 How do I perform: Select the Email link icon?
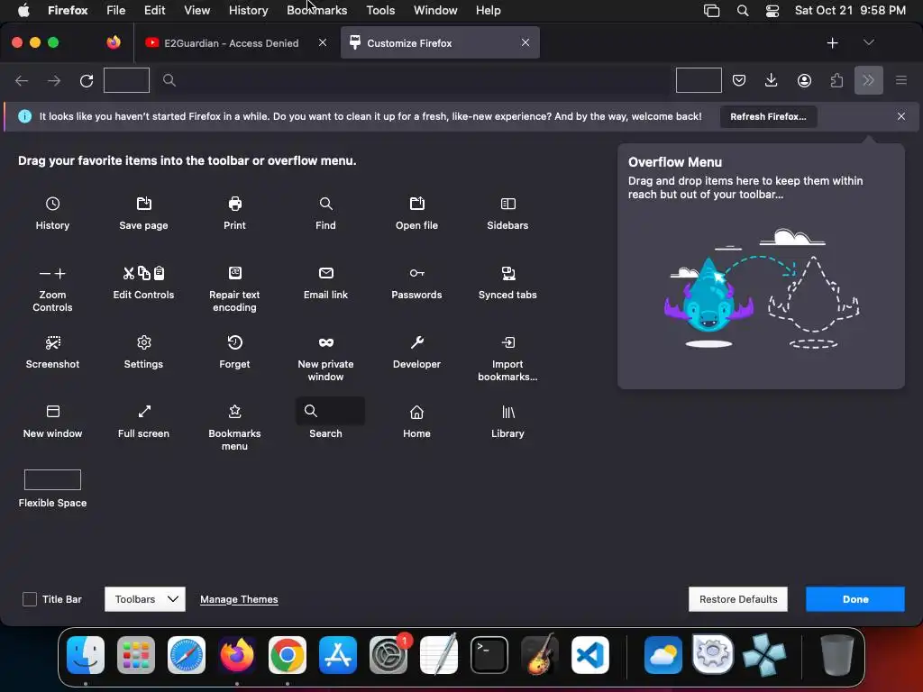click(x=325, y=273)
